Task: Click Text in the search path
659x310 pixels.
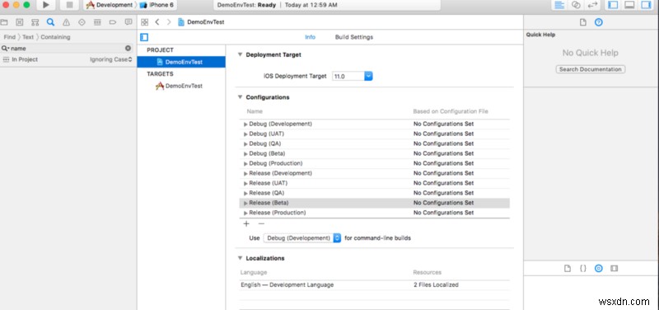Action: [28, 37]
